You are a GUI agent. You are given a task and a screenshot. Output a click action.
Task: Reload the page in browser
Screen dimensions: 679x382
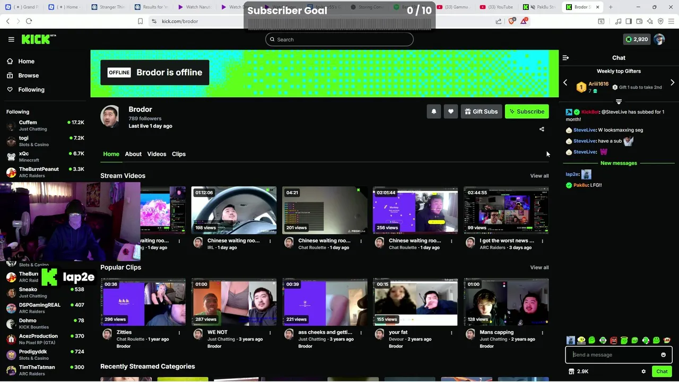pyautogui.click(x=29, y=21)
